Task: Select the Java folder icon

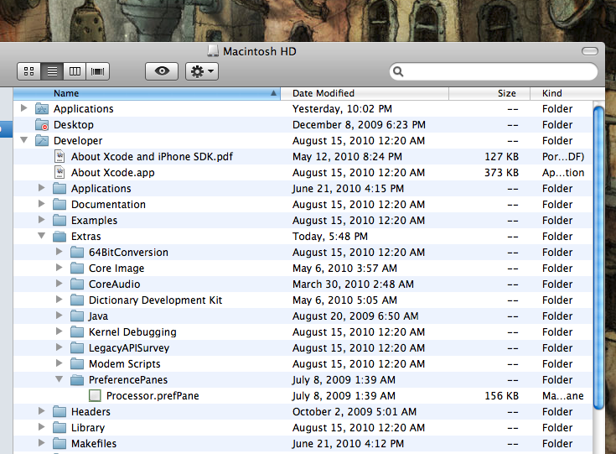Action: (x=77, y=316)
